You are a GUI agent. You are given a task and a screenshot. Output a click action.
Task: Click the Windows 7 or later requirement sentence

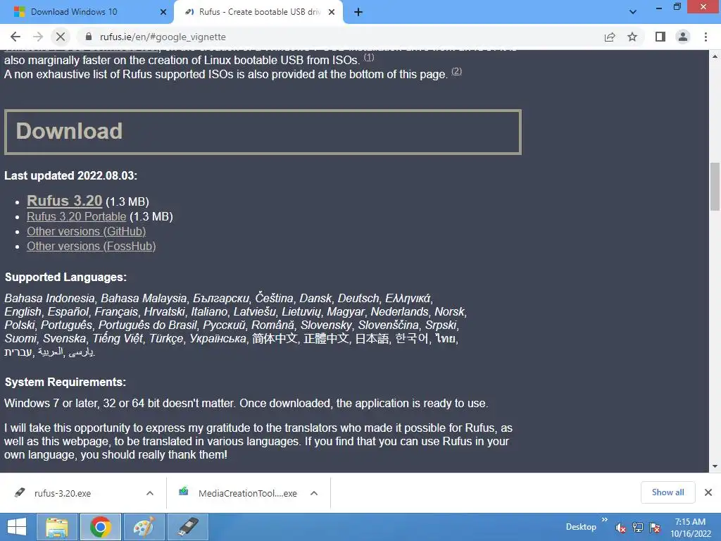[x=246, y=403]
